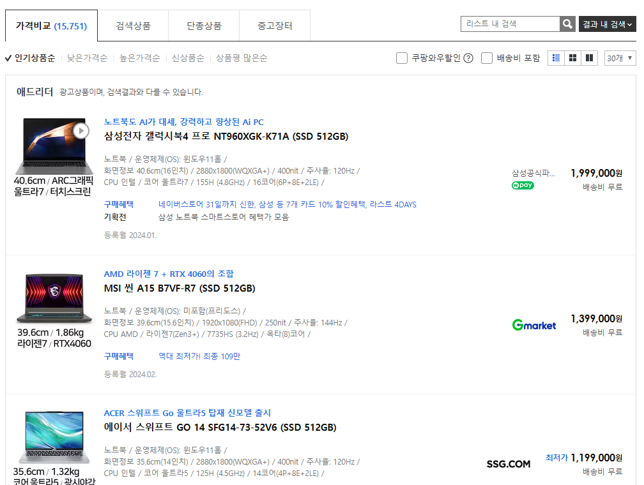This screenshot has height=485, width=644.
Task: Sort by 신상품순
Action: [188, 58]
